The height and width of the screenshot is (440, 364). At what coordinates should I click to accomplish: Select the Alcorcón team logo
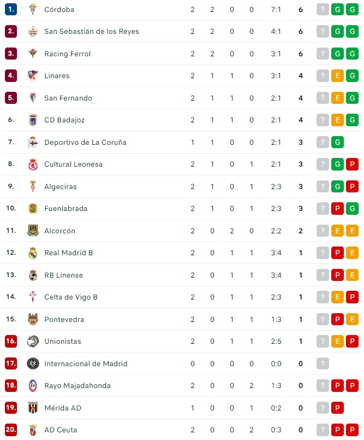click(x=33, y=231)
